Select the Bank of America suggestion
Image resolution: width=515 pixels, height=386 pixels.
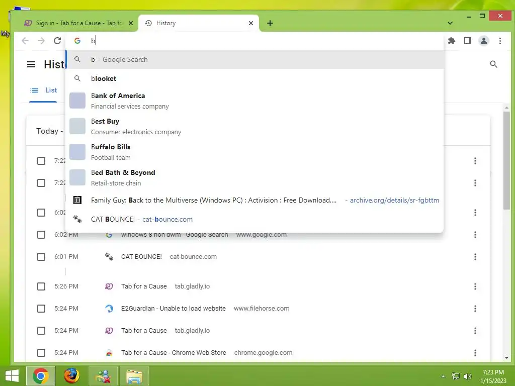(x=254, y=101)
